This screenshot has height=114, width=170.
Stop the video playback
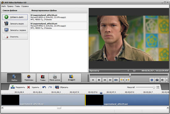pyautogui.click(x=99, y=80)
